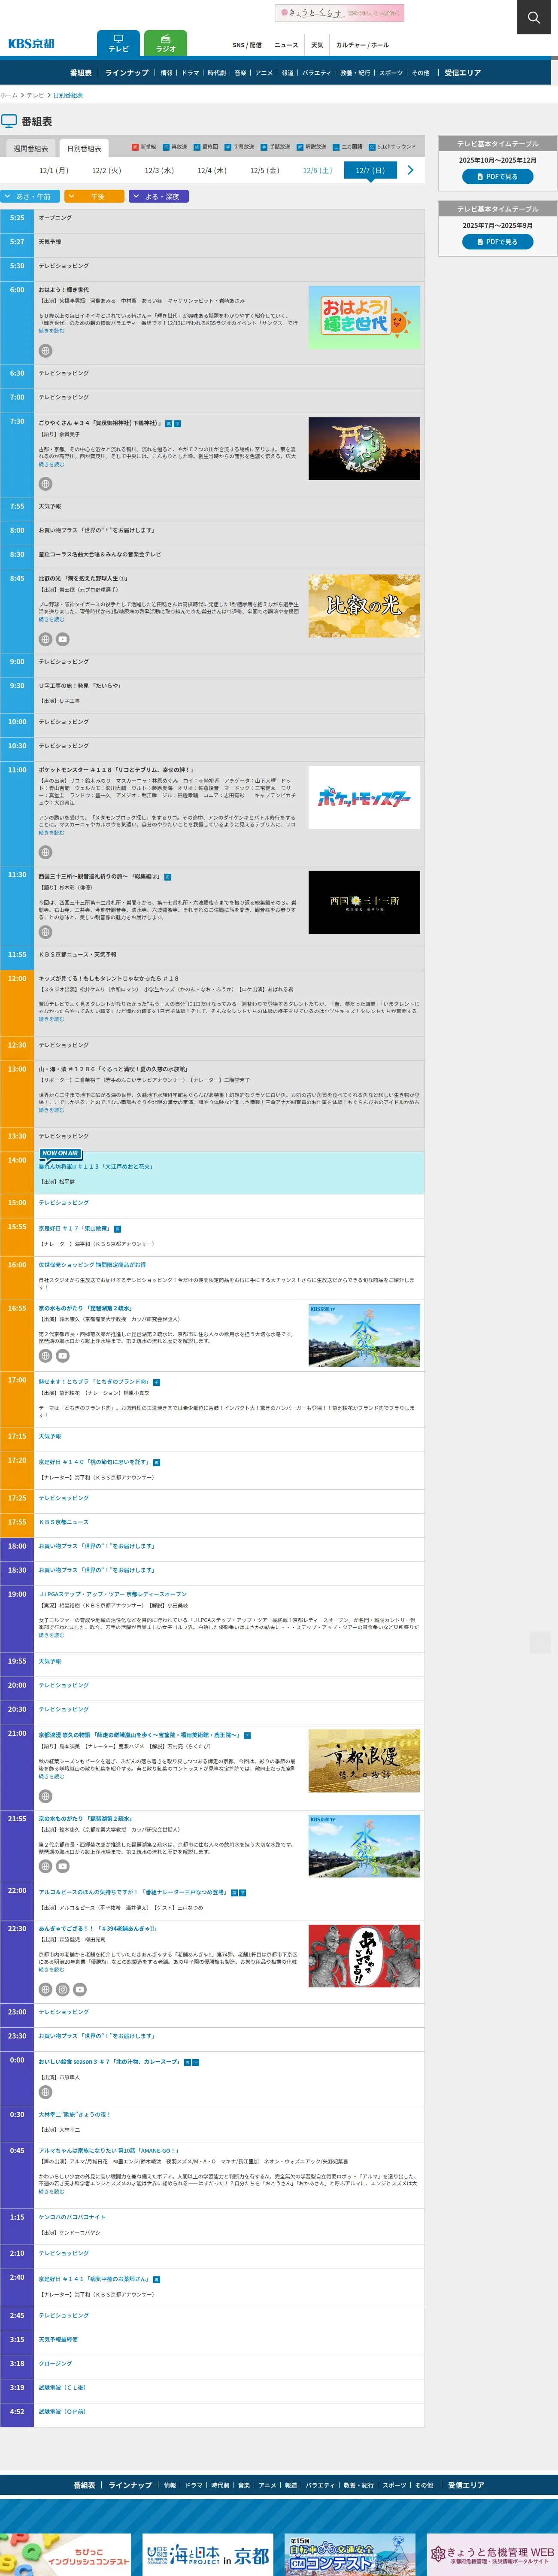Open the カルチャー / ホール header link
Screen dimensions: 558x2576
coord(362,45)
